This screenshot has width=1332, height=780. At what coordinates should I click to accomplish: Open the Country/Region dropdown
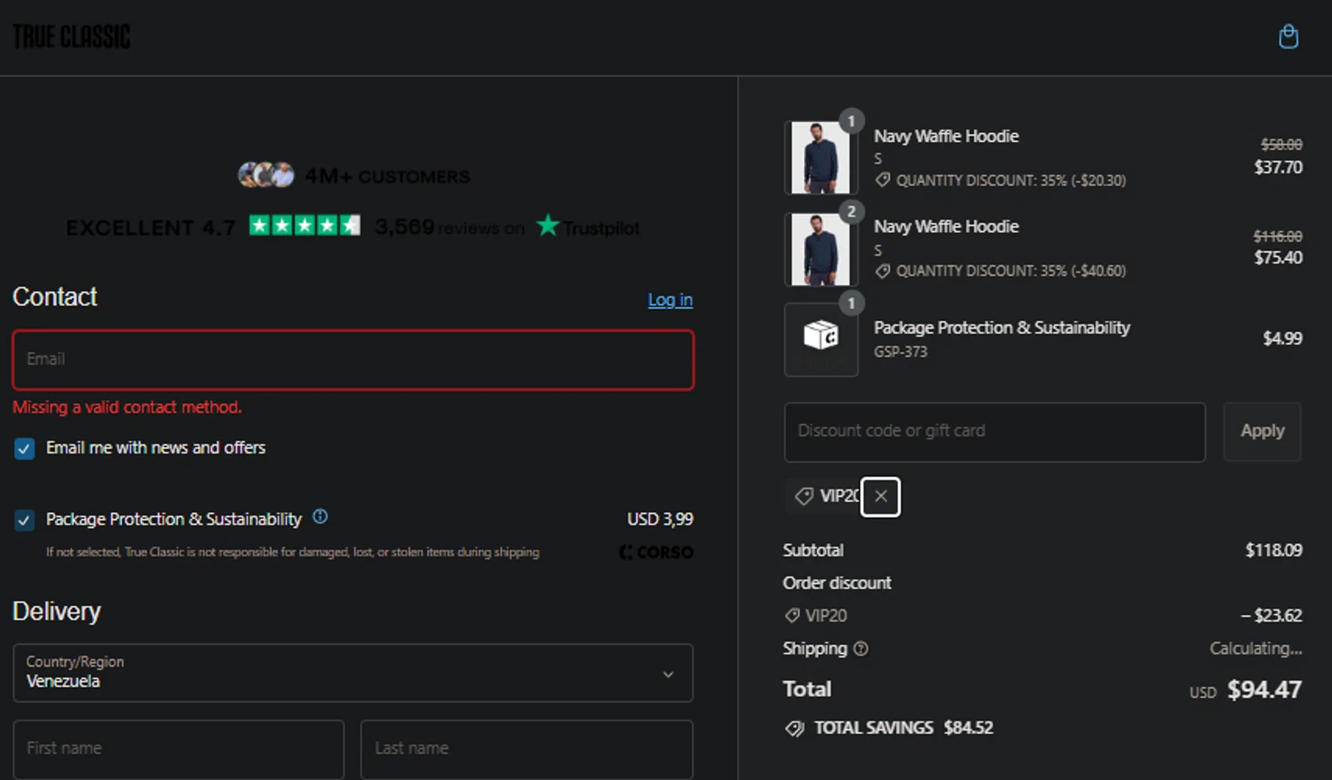point(353,674)
